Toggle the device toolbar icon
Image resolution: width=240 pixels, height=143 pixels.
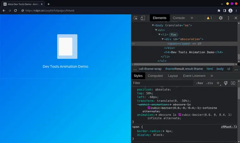coord(143,18)
